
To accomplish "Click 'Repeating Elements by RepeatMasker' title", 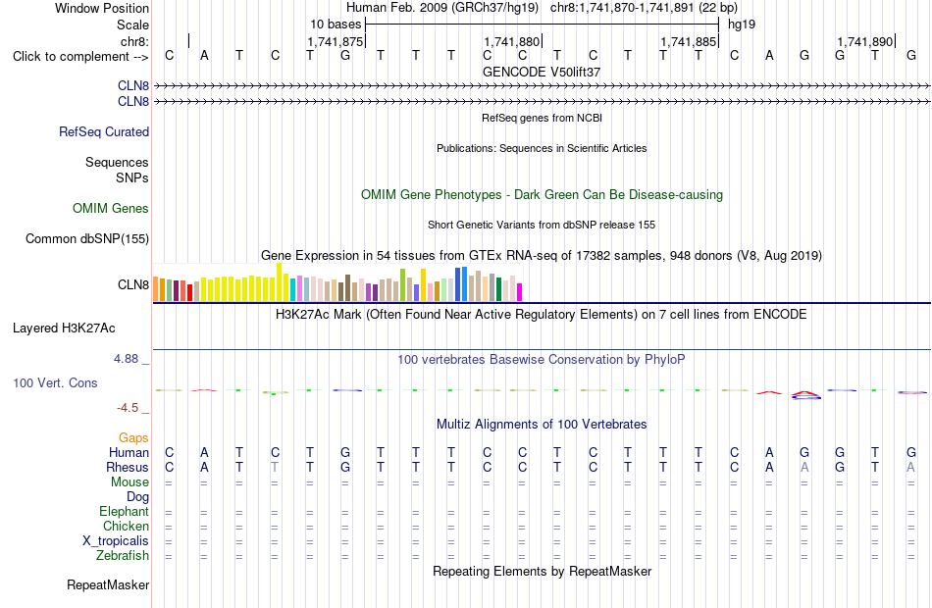I will (x=542, y=572).
